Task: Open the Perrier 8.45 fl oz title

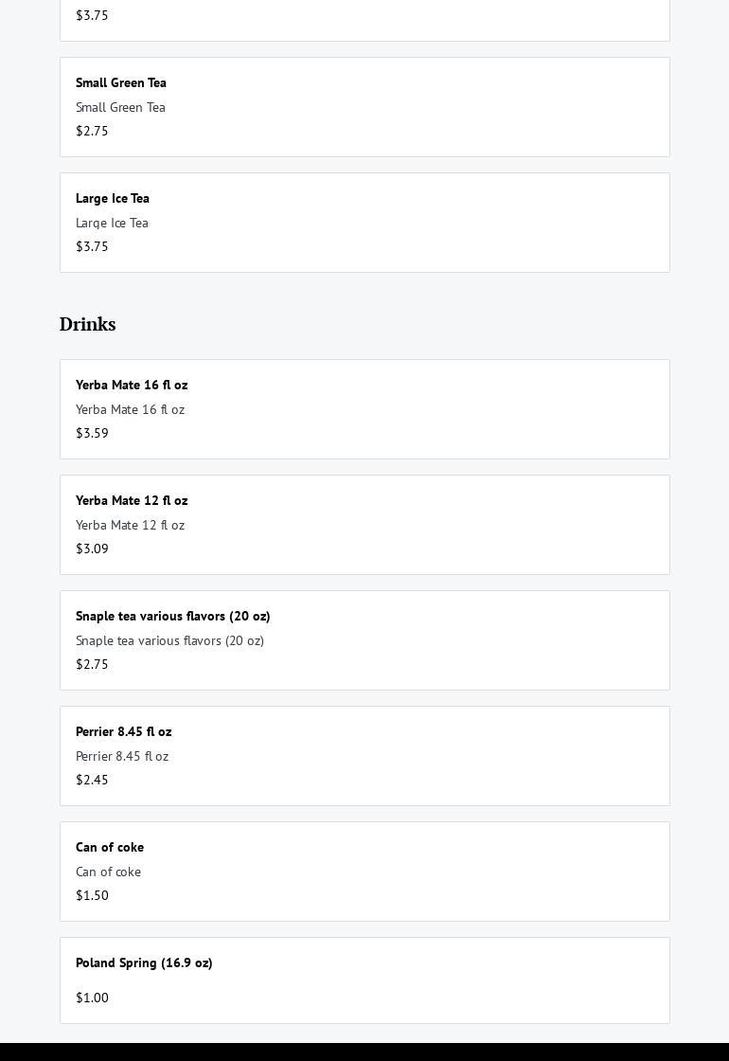Action: point(124,731)
